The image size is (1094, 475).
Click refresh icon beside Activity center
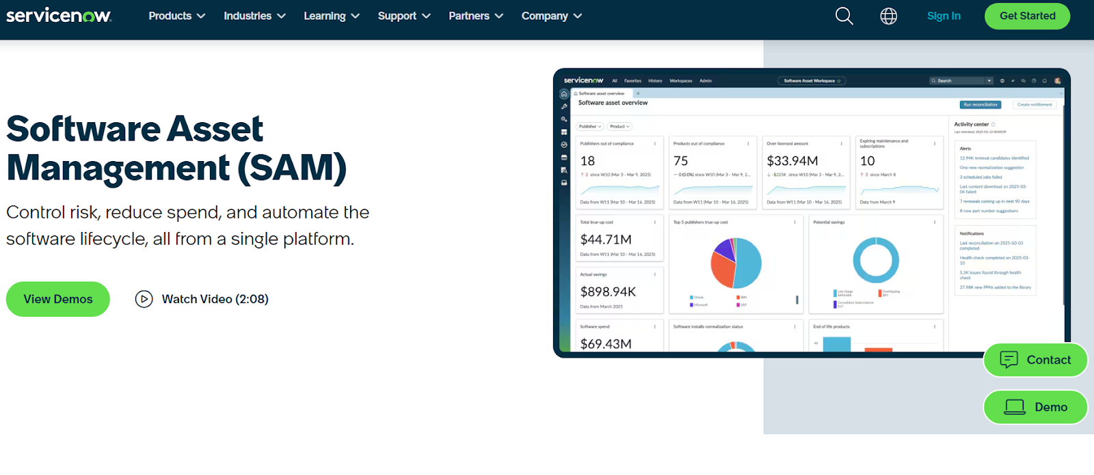(993, 124)
